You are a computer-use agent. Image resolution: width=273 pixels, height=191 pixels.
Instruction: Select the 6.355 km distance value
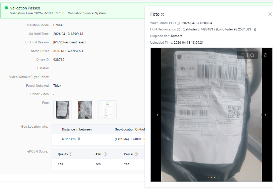point(69,139)
